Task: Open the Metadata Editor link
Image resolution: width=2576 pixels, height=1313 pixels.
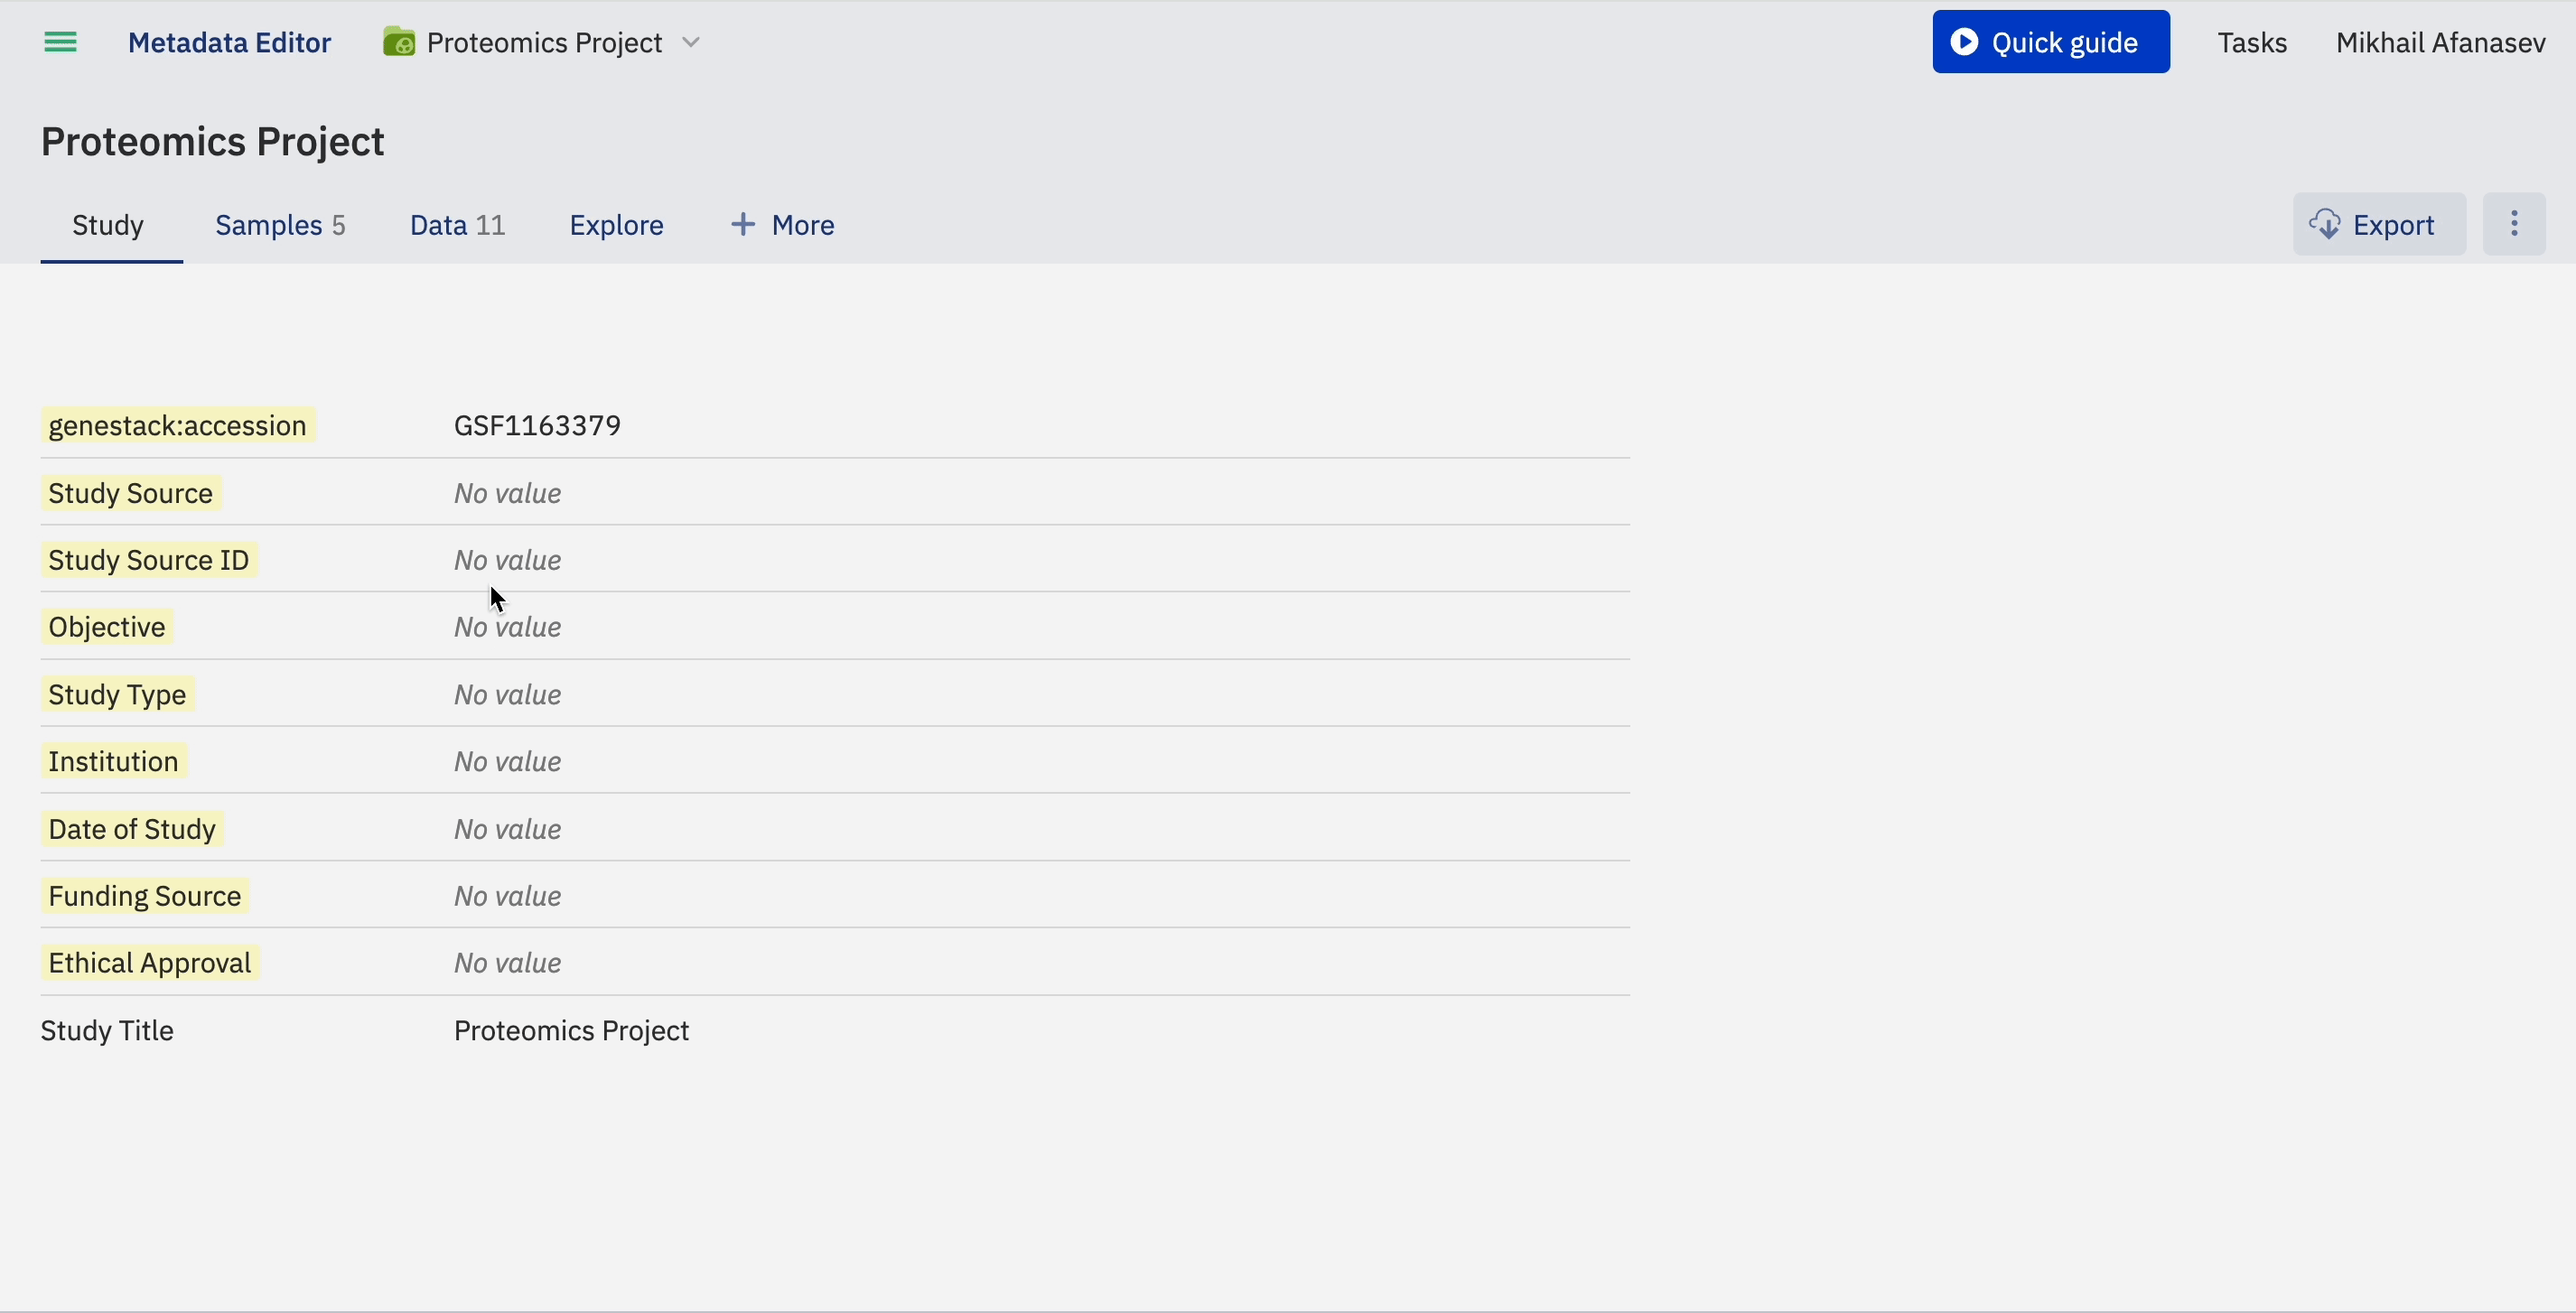Action: [229, 42]
